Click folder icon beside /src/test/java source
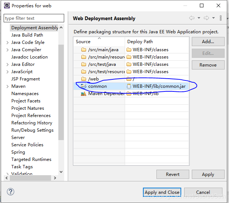Viewport: 229px width, 203px height. click(84, 64)
